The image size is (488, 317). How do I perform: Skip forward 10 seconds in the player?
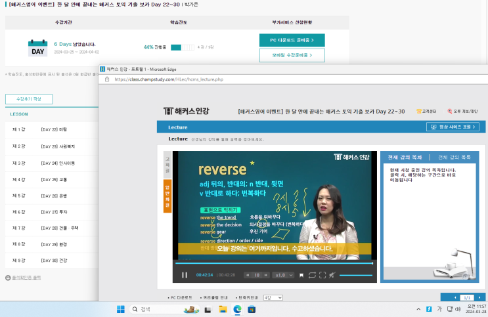coord(266,275)
